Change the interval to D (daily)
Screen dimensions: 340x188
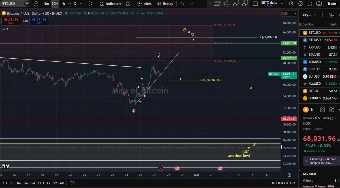click(75, 4)
